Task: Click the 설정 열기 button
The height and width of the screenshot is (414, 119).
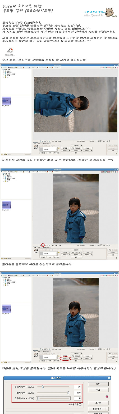Action: tap(97, 409)
